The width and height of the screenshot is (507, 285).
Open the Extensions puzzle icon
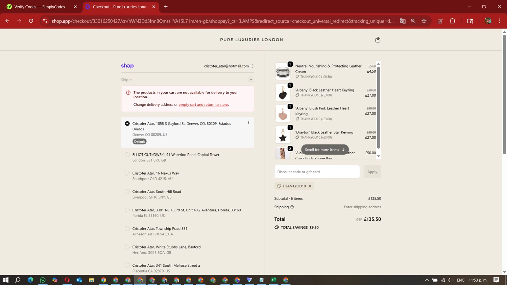coord(452,21)
